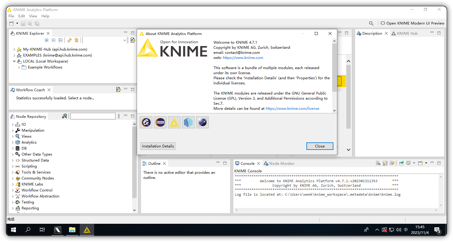453x242 pixels.
Task: Open Display Selected Console dropdown arrow
Action: pos(414,163)
